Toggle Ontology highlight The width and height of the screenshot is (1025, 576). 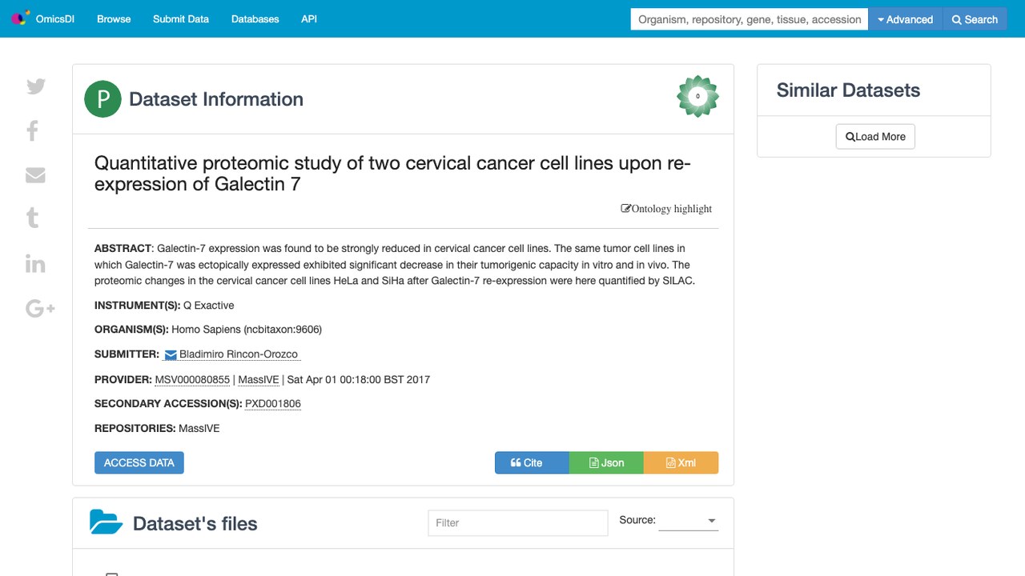pos(666,209)
